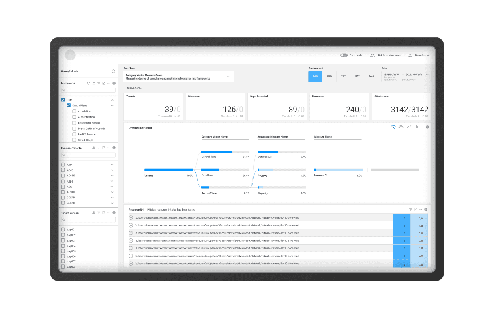Toggle the Dark mode switch
Viewport: 494px width, 318px height.
344,55
